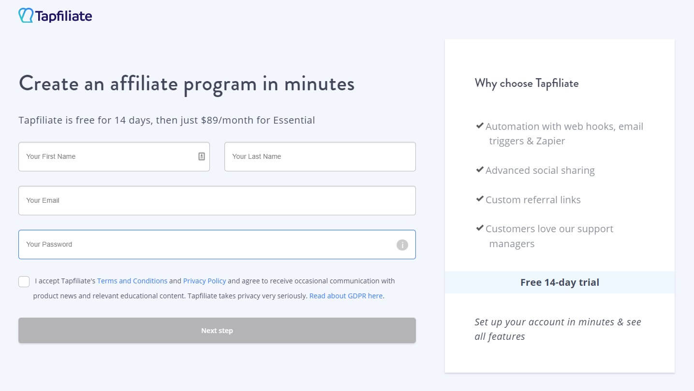
Task: Click the password info icon
Action: (402, 245)
